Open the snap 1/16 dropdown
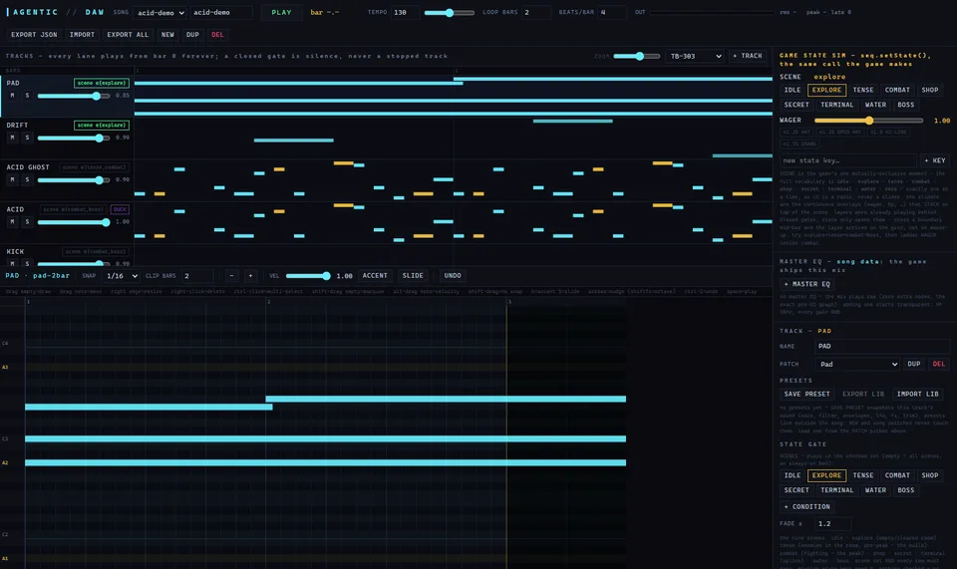Image resolution: width=957 pixels, height=569 pixels. click(122, 276)
